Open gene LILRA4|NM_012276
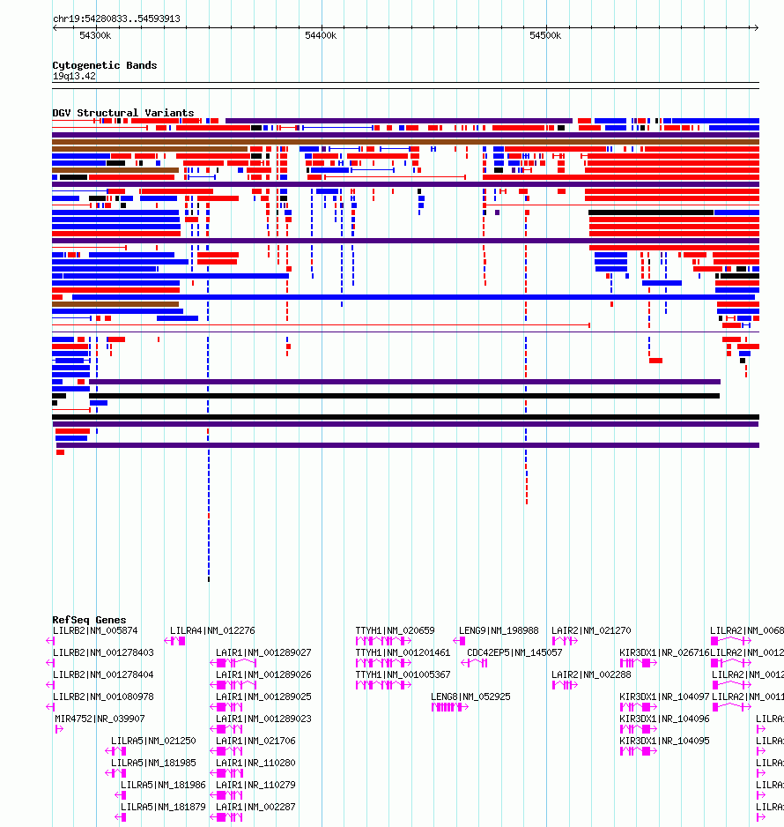The height and width of the screenshot is (827, 784). coord(212,630)
